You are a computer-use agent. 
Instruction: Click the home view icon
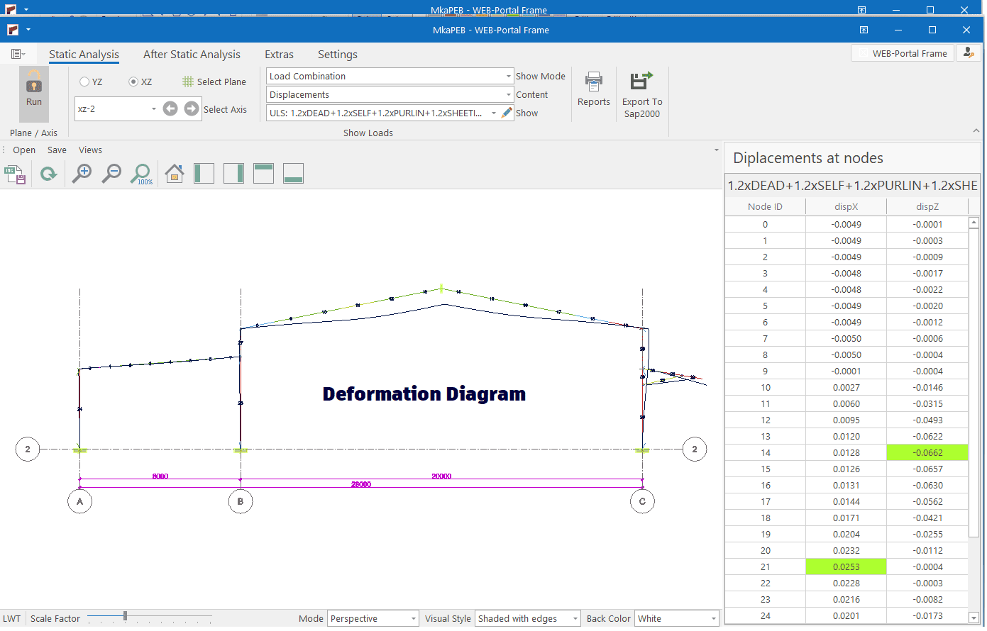click(174, 173)
